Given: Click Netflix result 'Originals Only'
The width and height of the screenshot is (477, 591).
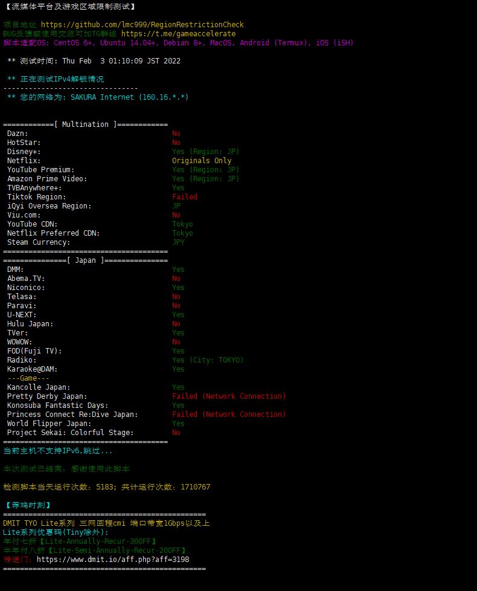Looking at the screenshot, I should [202, 161].
